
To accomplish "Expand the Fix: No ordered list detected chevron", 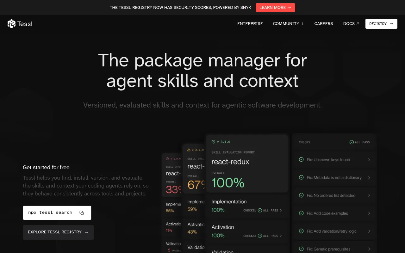I will point(369,195).
